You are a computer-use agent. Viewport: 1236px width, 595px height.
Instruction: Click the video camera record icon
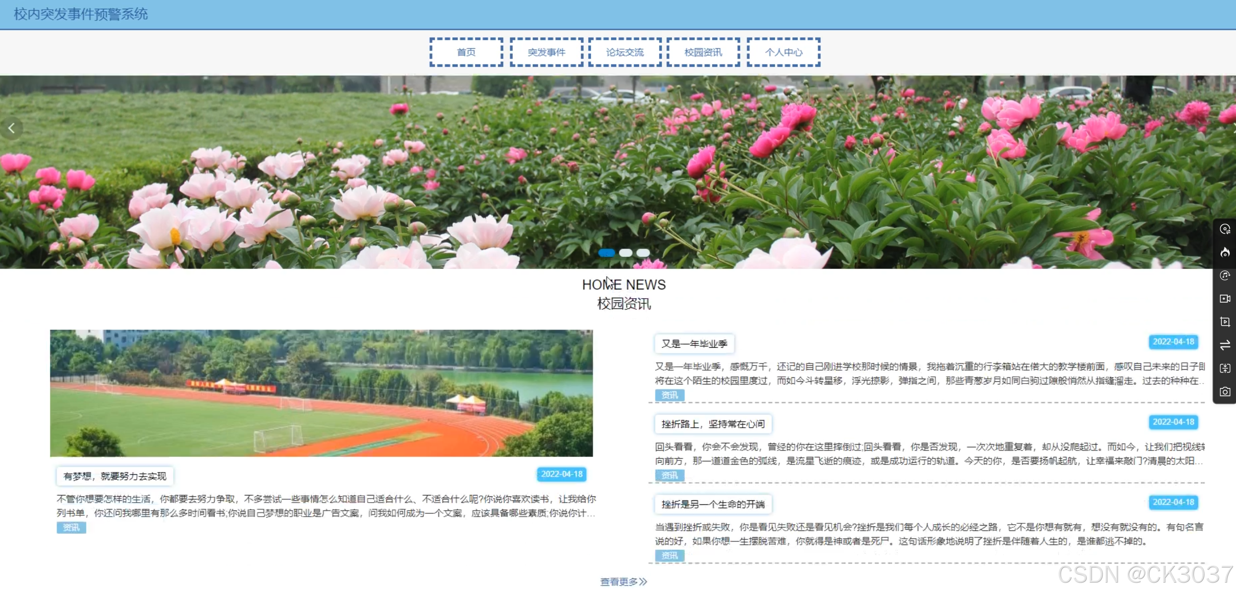coord(1224,299)
